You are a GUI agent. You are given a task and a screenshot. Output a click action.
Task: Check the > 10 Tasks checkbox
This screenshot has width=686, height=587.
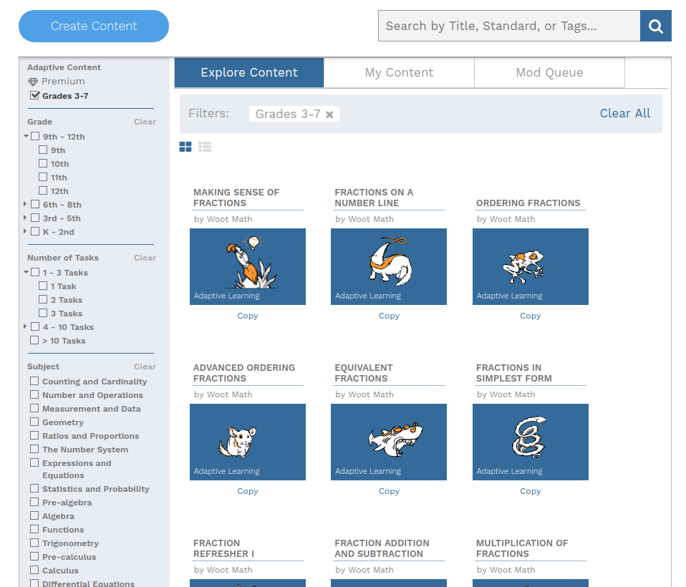34,340
